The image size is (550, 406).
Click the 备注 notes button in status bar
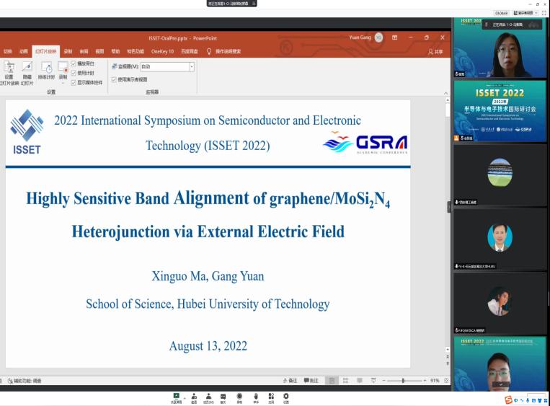click(x=292, y=380)
